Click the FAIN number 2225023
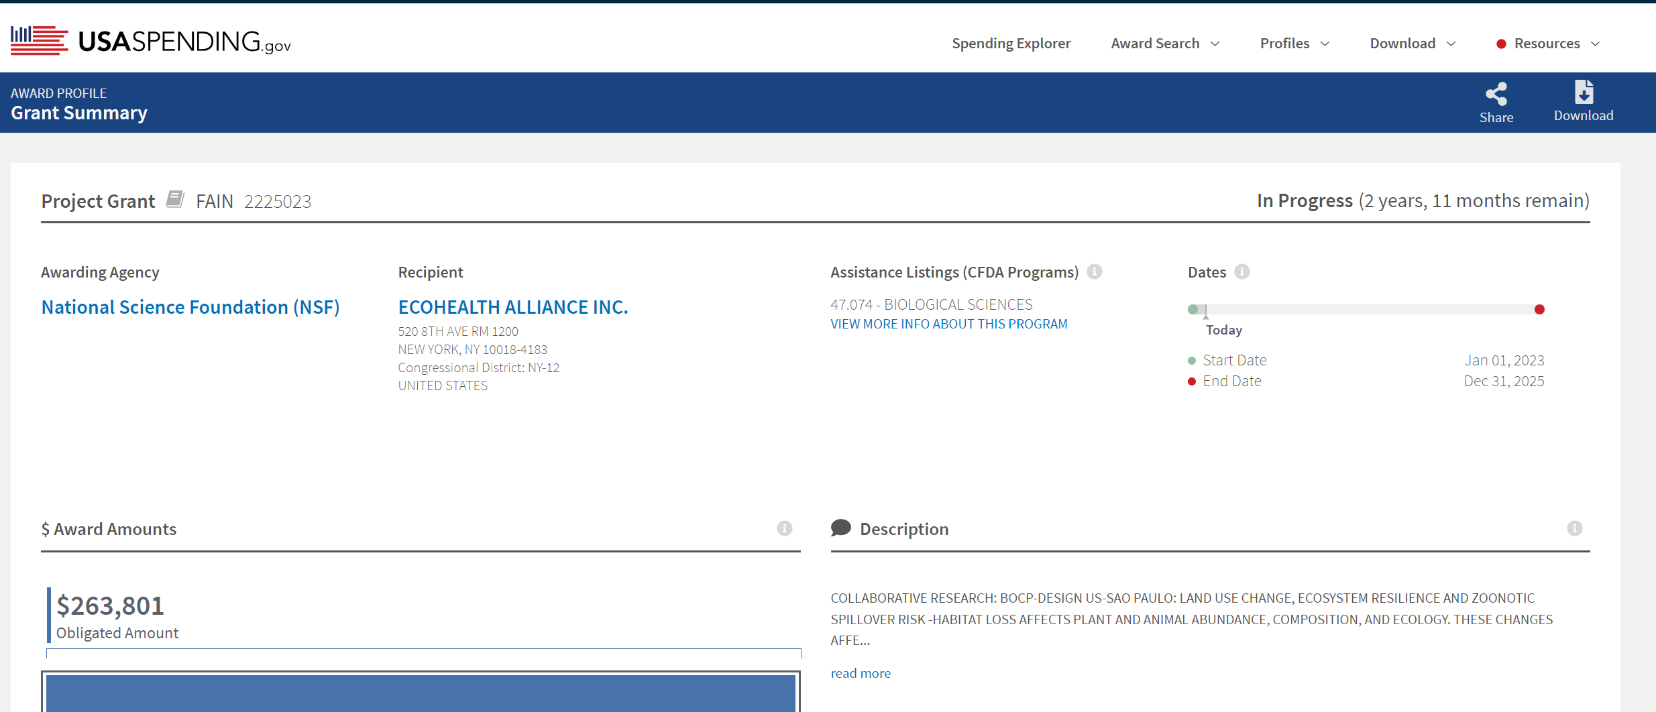Image resolution: width=1656 pixels, height=712 pixels. [x=278, y=201]
